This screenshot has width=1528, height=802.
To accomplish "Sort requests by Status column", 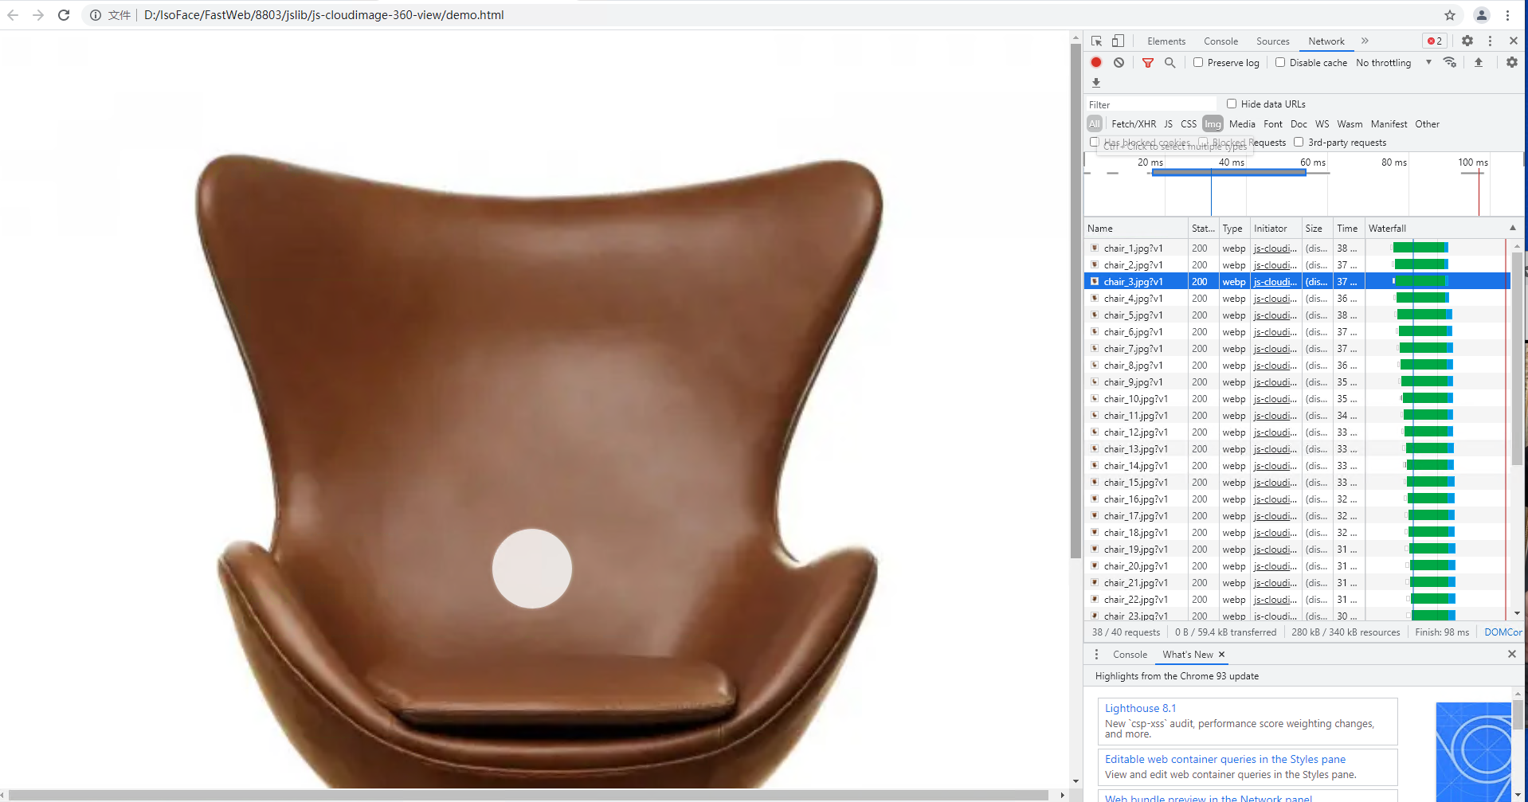I will tap(1203, 228).
